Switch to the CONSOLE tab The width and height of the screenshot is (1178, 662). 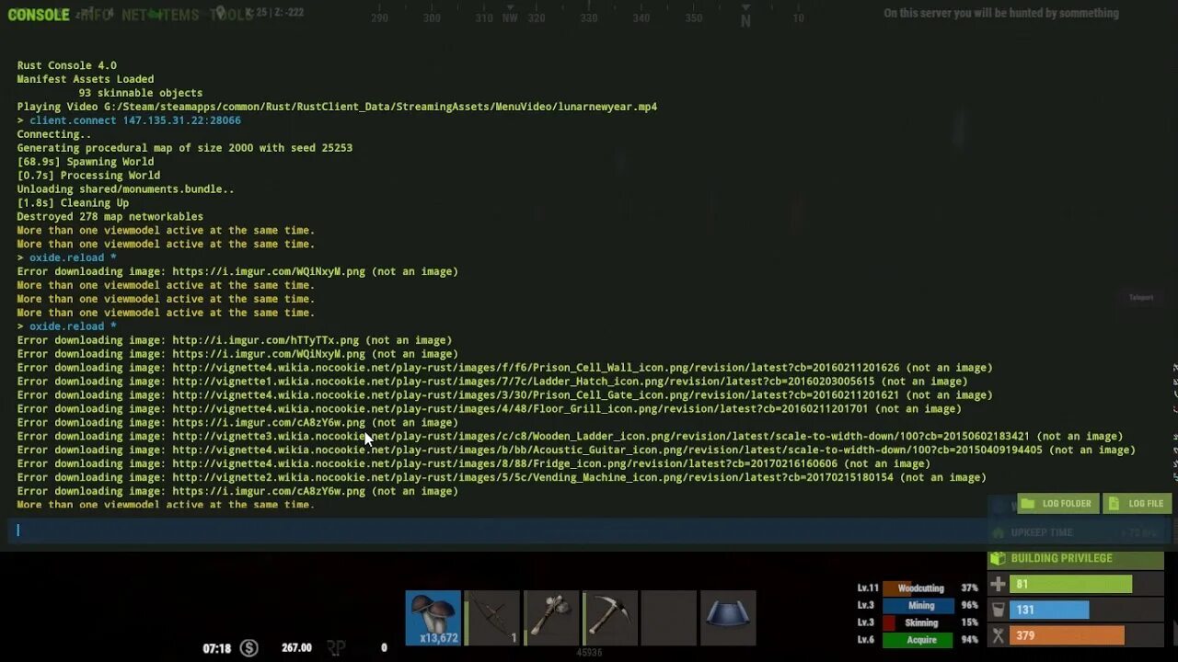tap(39, 15)
